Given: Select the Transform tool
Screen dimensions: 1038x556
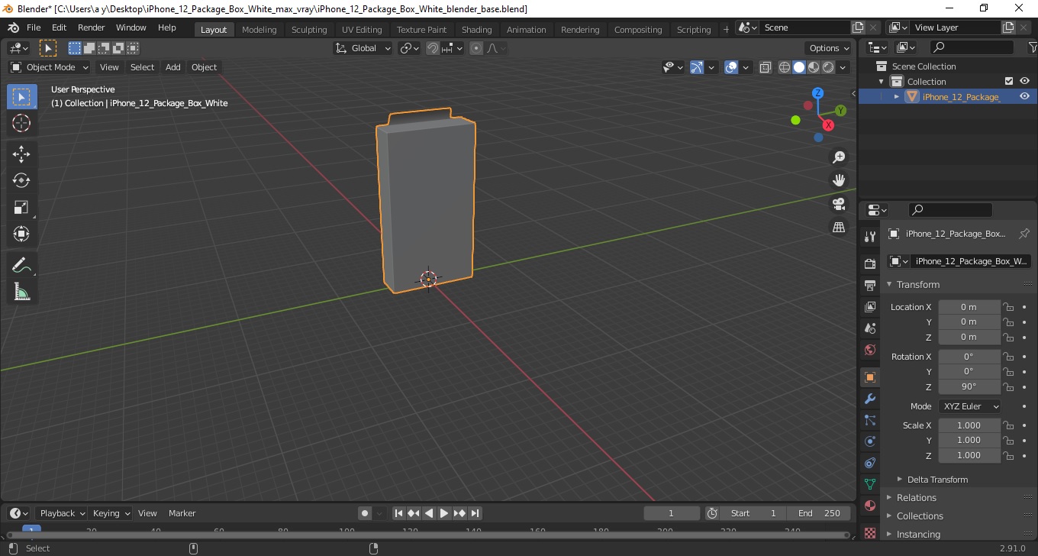Looking at the screenshot, I should tap(21, 234).
